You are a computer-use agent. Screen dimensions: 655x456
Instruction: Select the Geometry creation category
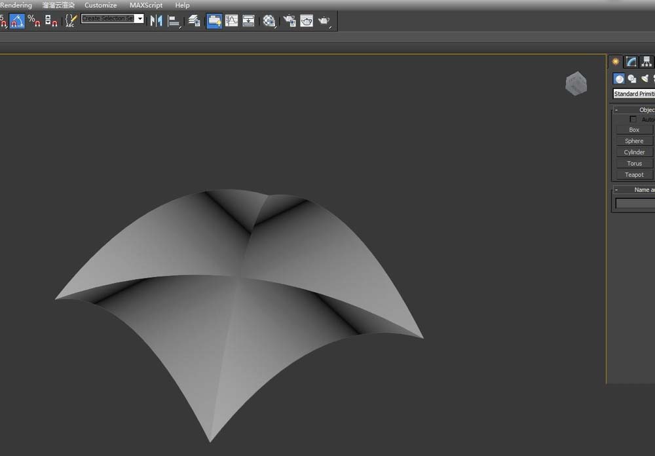click(x=619, y=78)
